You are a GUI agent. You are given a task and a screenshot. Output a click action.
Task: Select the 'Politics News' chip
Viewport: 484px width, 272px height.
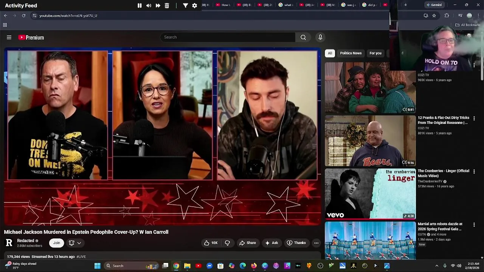pyautogui.click(x=351, y=53)
